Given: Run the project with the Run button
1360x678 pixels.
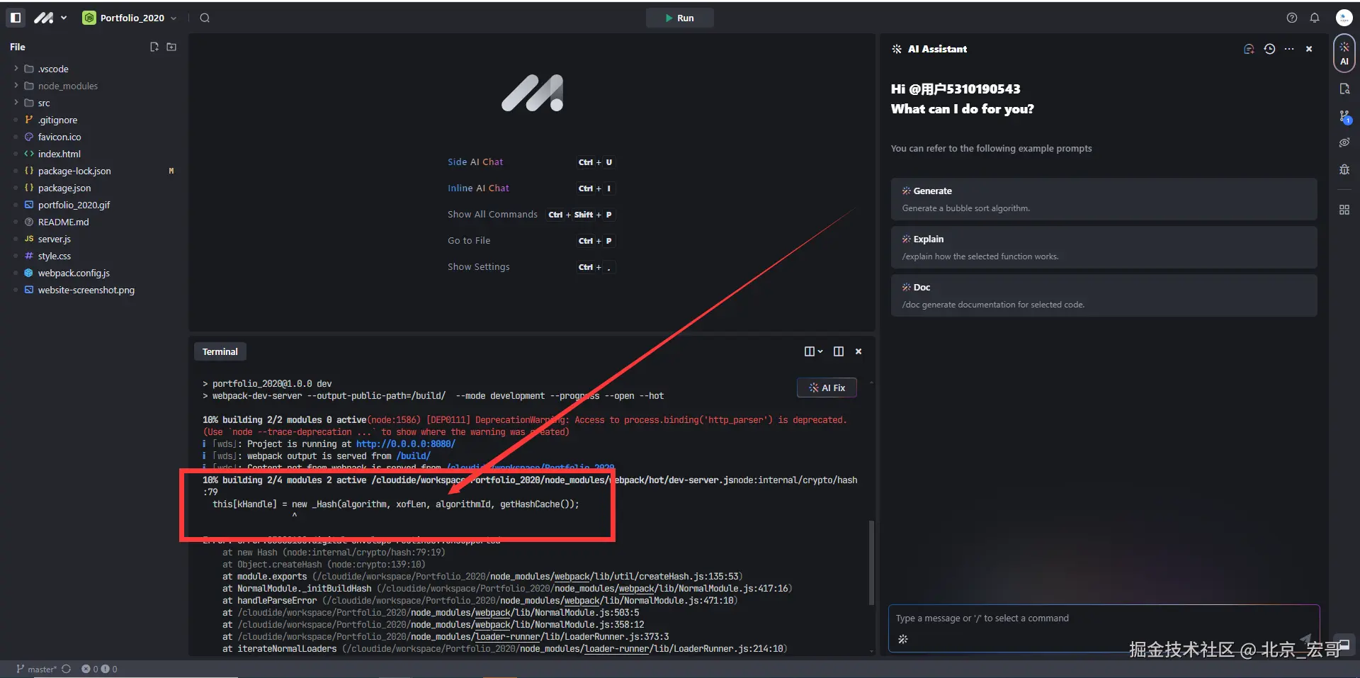Looking at the screenshot, I should pyautogui.click(x=679, y=18).
